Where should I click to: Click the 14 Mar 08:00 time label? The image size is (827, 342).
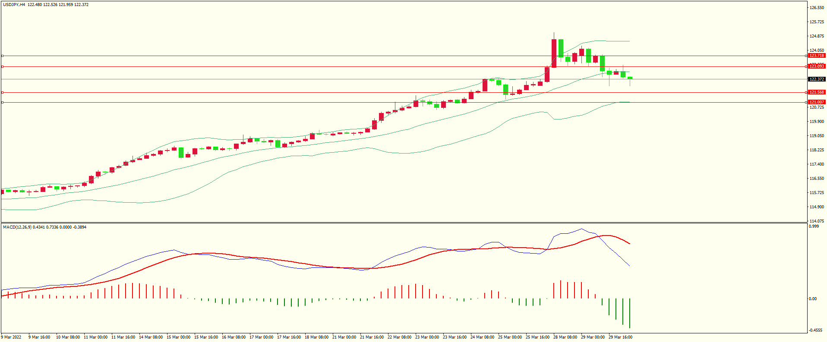(151, 337)
